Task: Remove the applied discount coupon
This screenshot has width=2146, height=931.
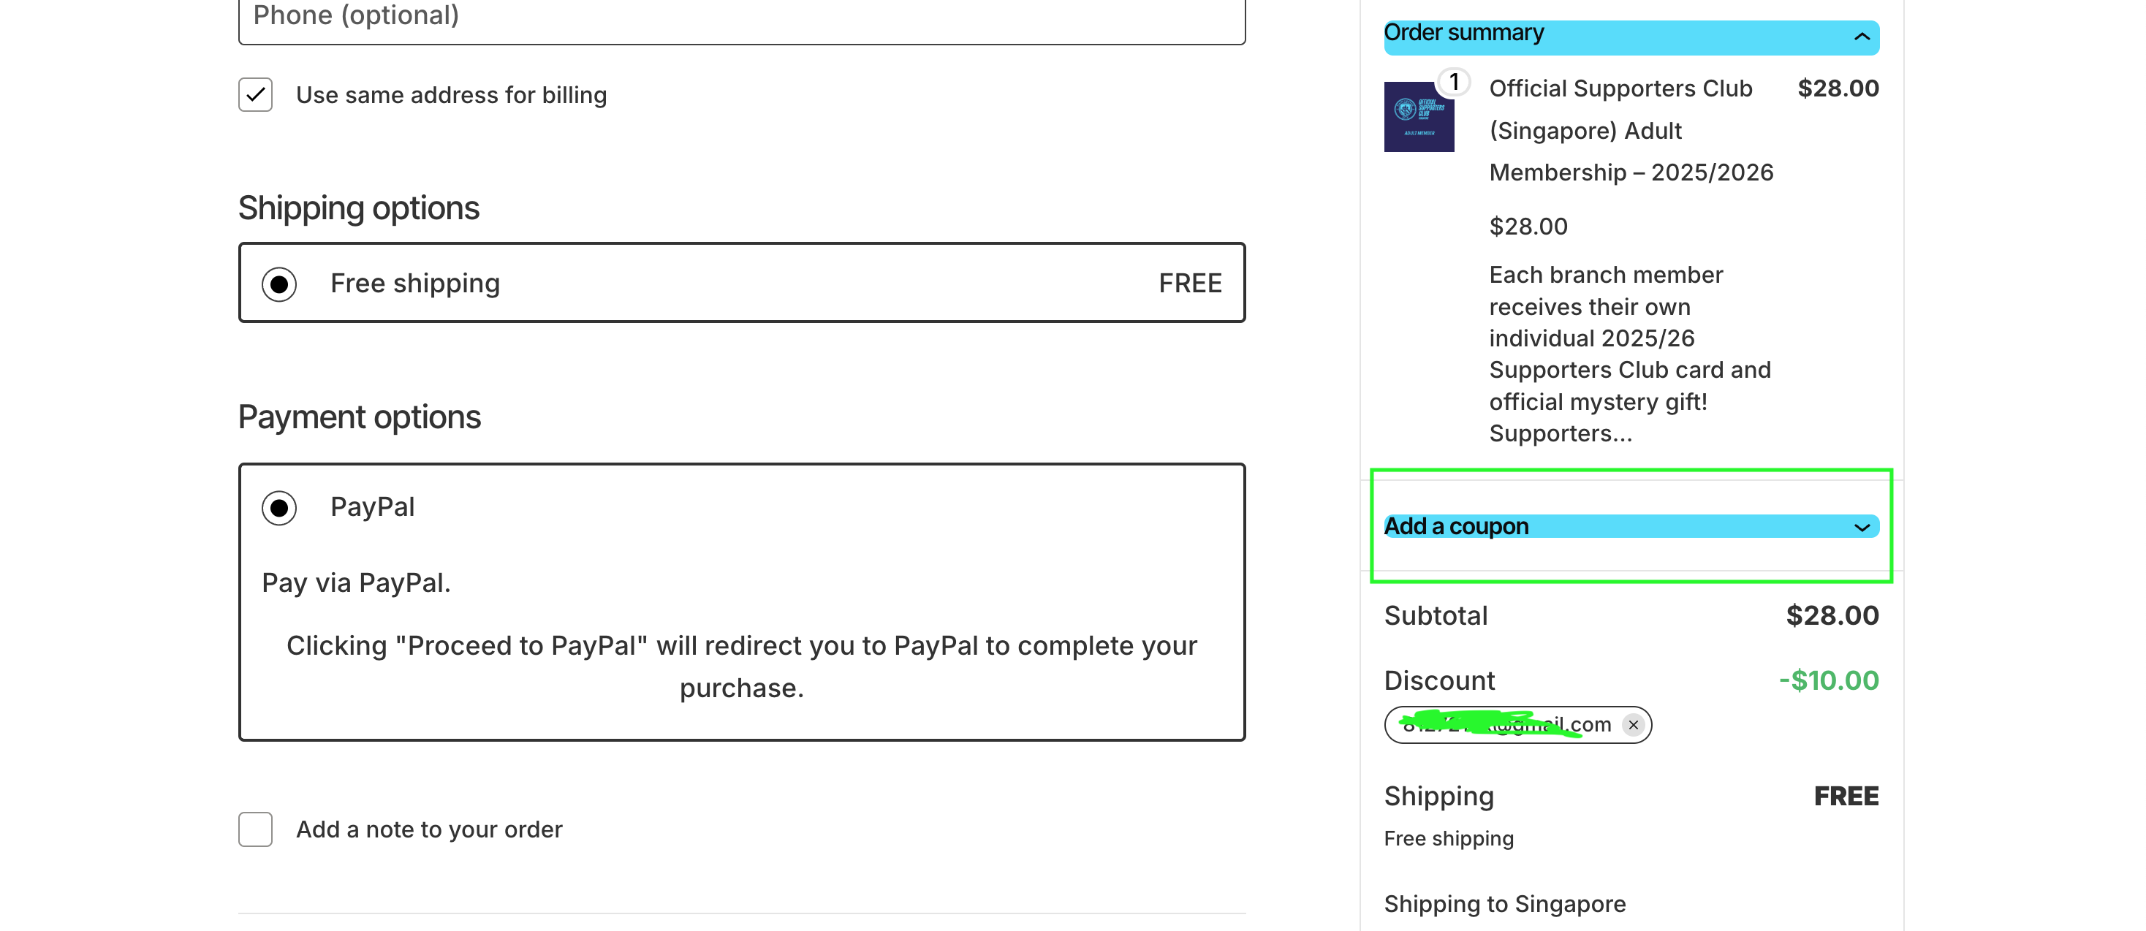Action: (1633, 724)
